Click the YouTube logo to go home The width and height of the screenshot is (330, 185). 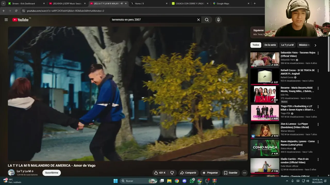[x=20, y=20]
